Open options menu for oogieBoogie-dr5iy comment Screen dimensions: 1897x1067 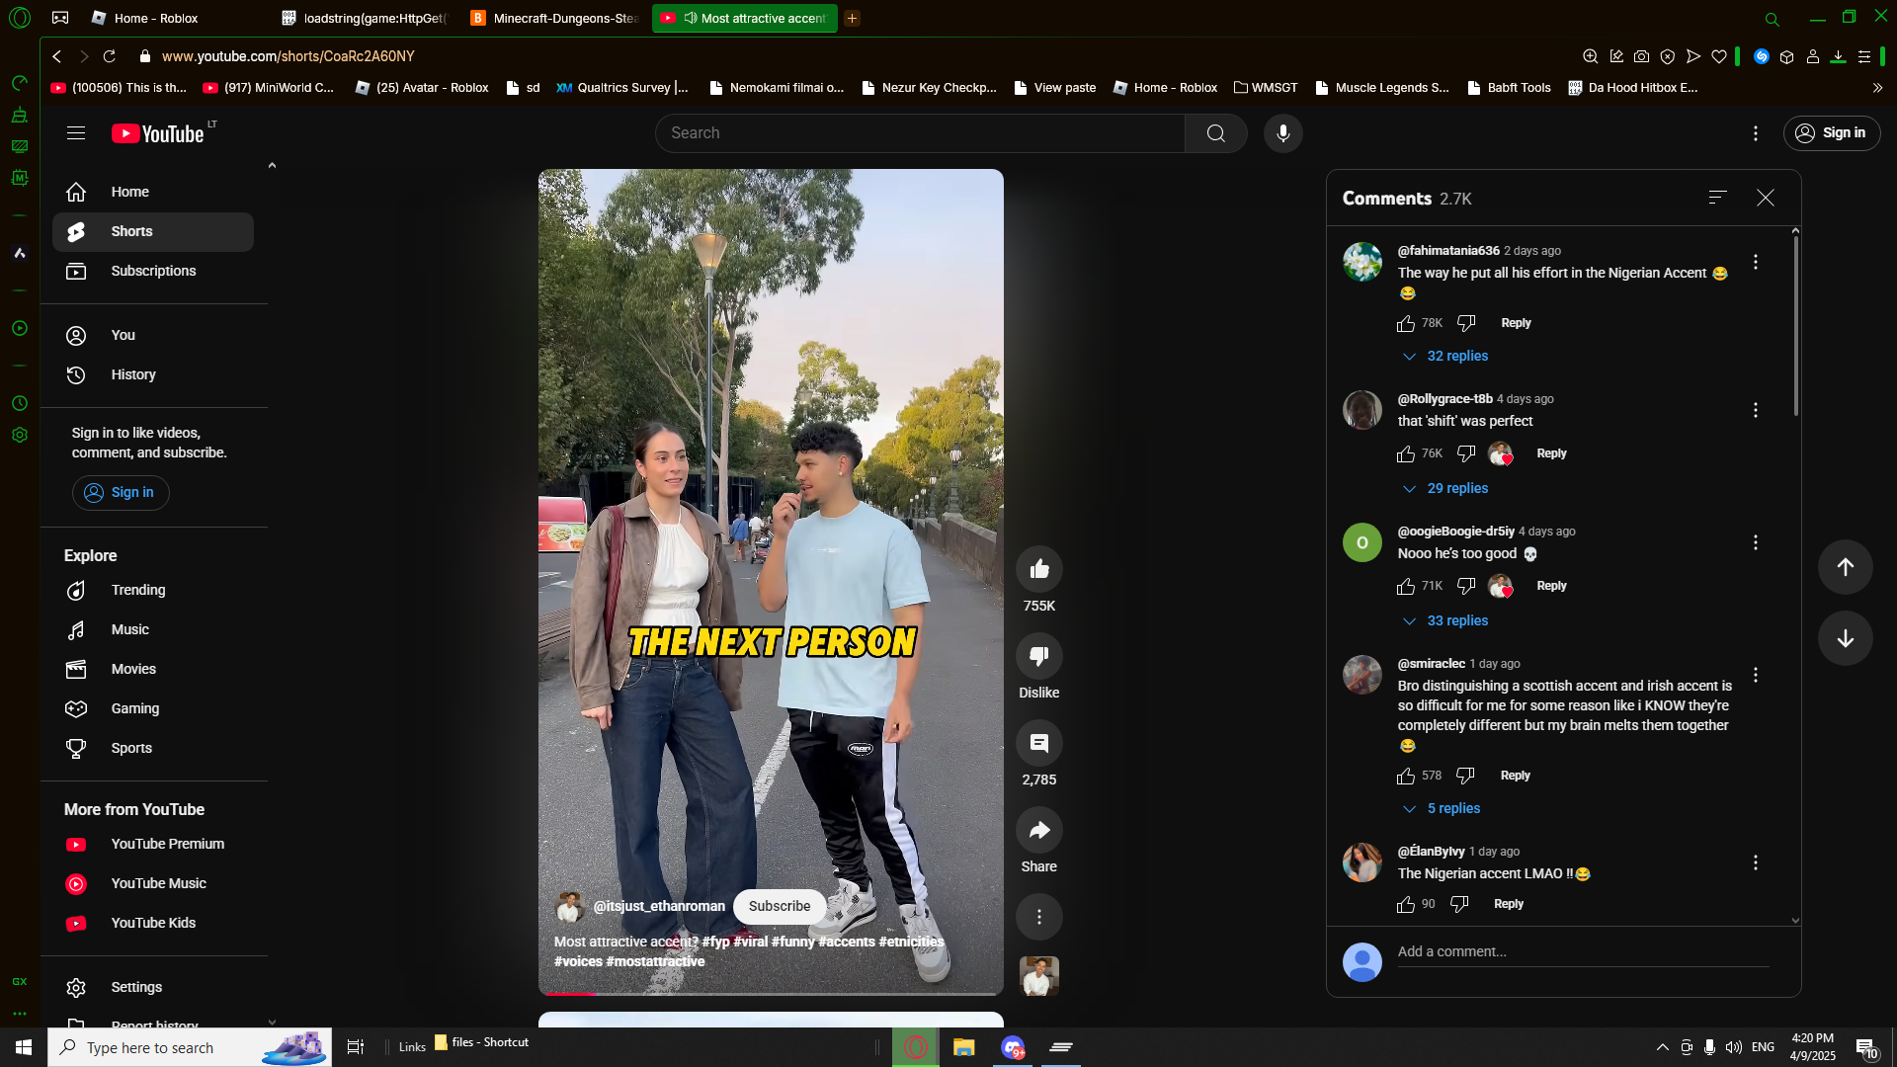pos(1756,542)
